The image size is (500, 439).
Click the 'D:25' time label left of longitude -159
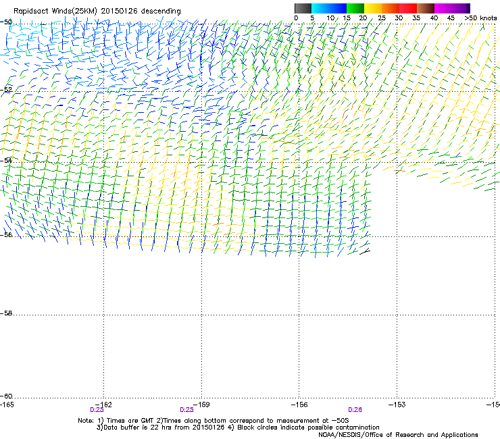[186, 410]
